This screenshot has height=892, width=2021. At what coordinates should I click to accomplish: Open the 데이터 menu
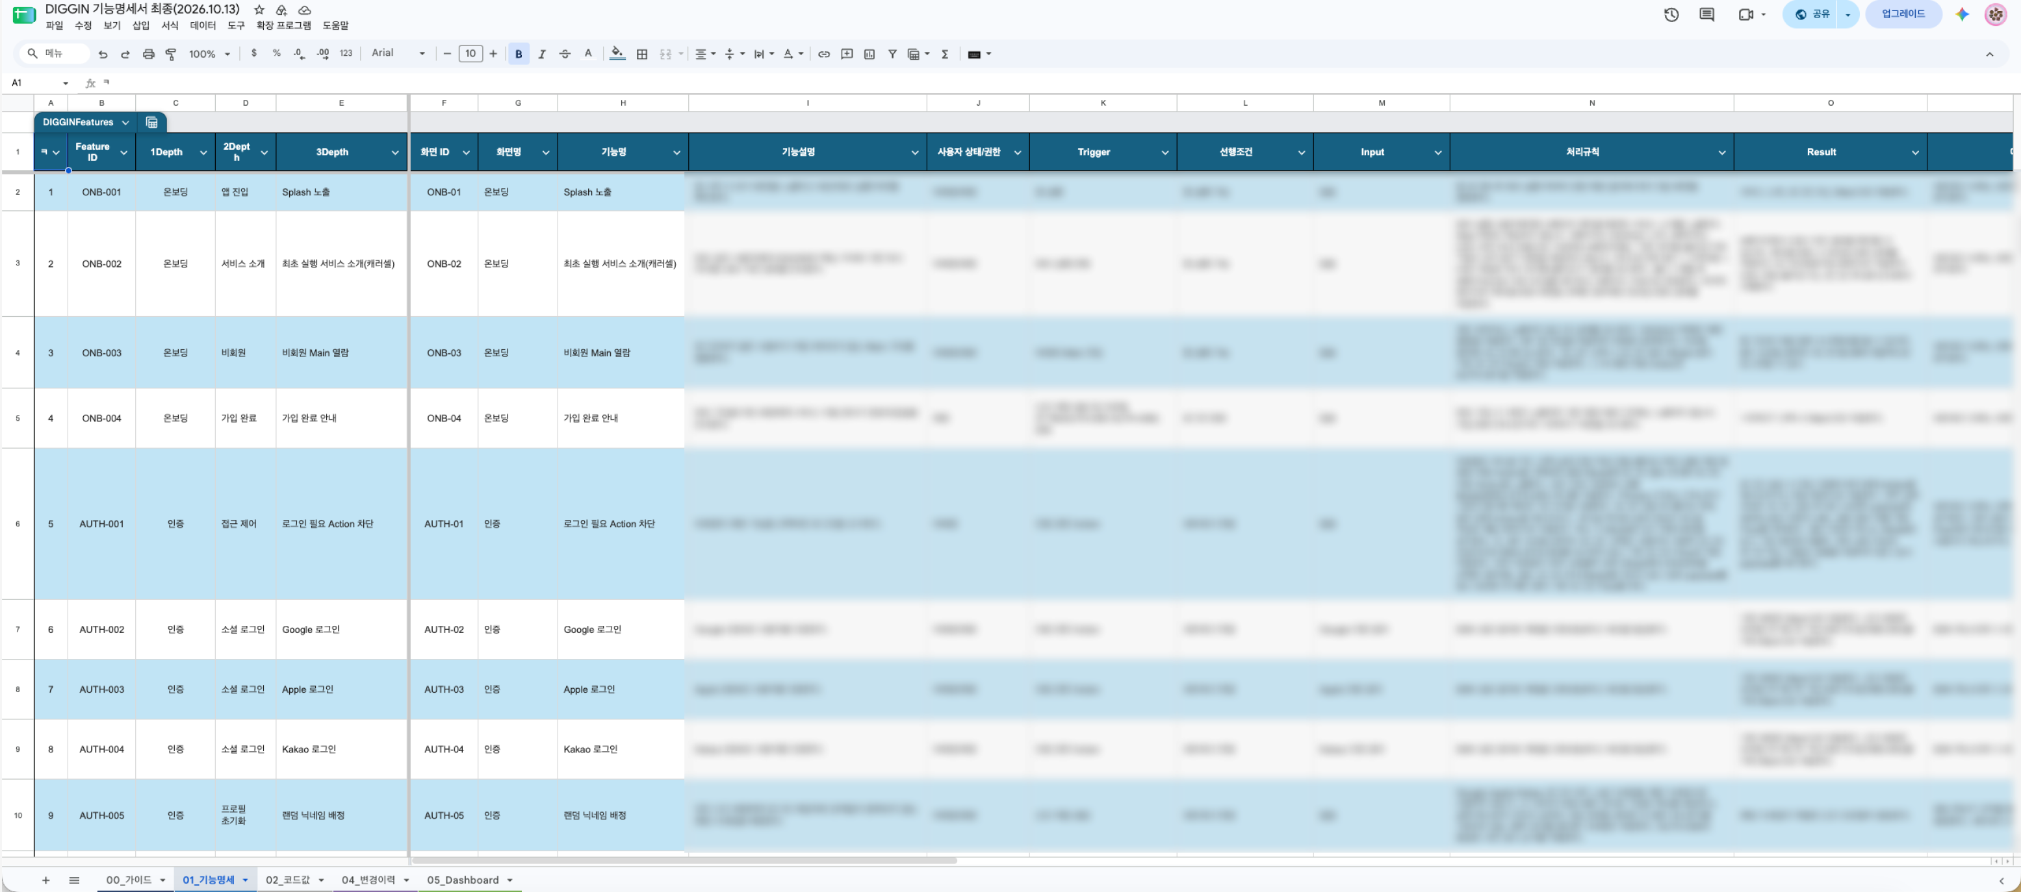202,26
